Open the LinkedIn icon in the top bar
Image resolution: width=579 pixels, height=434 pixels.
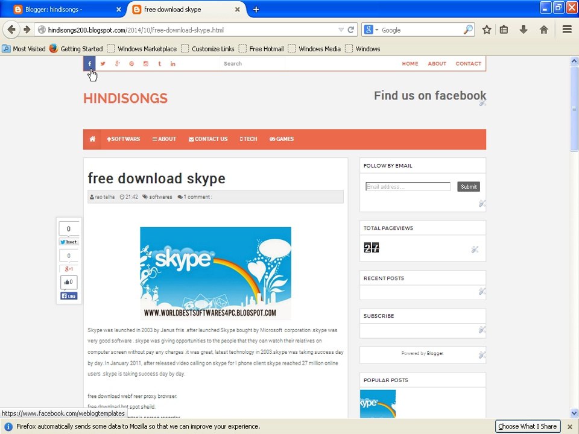point(173,63)
